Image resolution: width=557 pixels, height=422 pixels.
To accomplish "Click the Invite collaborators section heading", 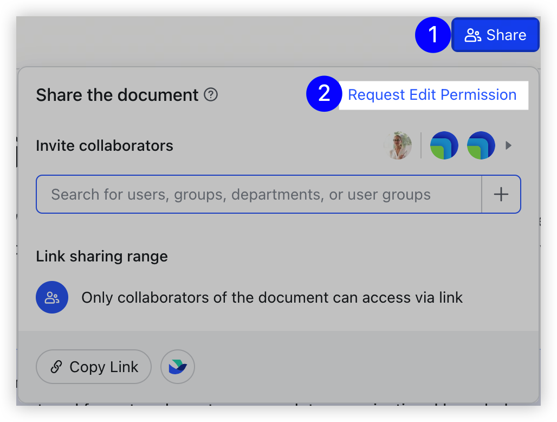I will tap(105, 145).
